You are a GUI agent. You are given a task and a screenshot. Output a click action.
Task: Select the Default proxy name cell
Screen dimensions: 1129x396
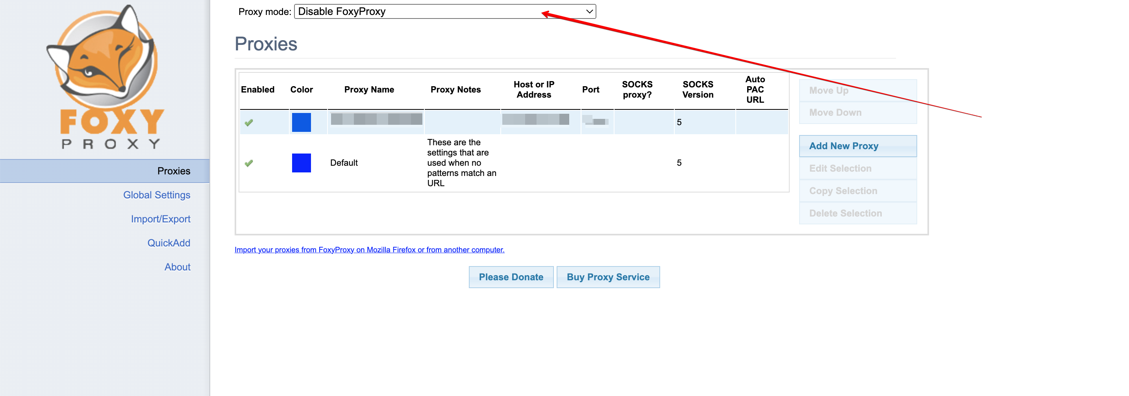pyautogui.click(x=344, y=163)
